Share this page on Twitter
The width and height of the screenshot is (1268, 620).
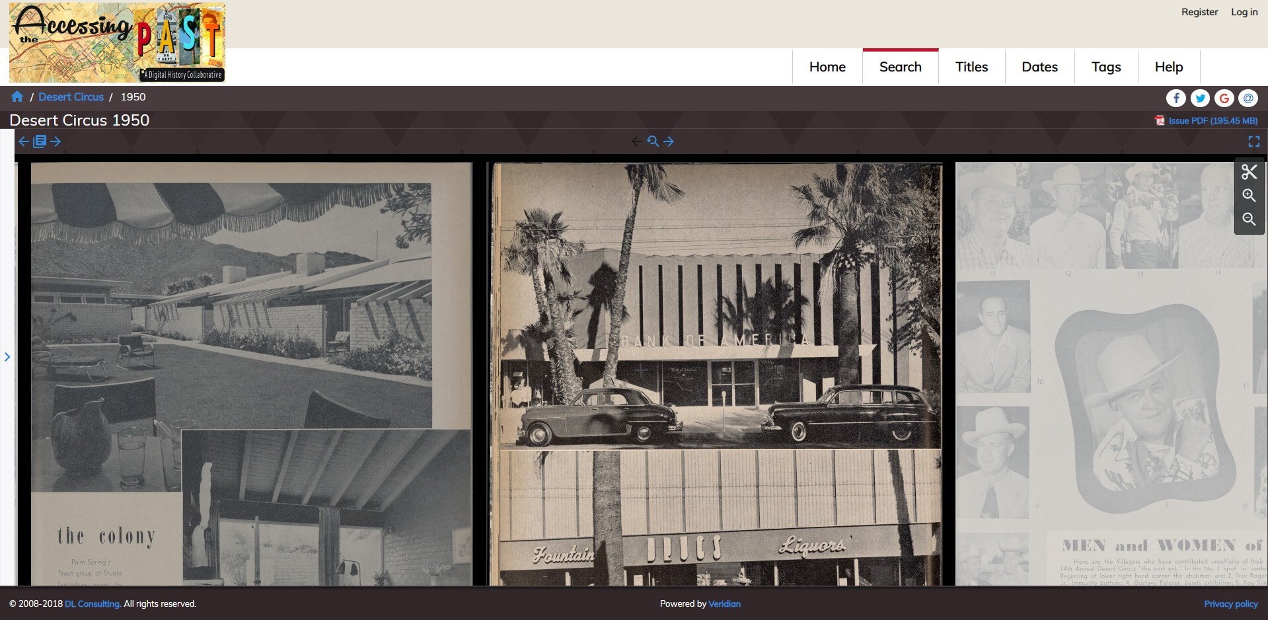pos(1201,98)
